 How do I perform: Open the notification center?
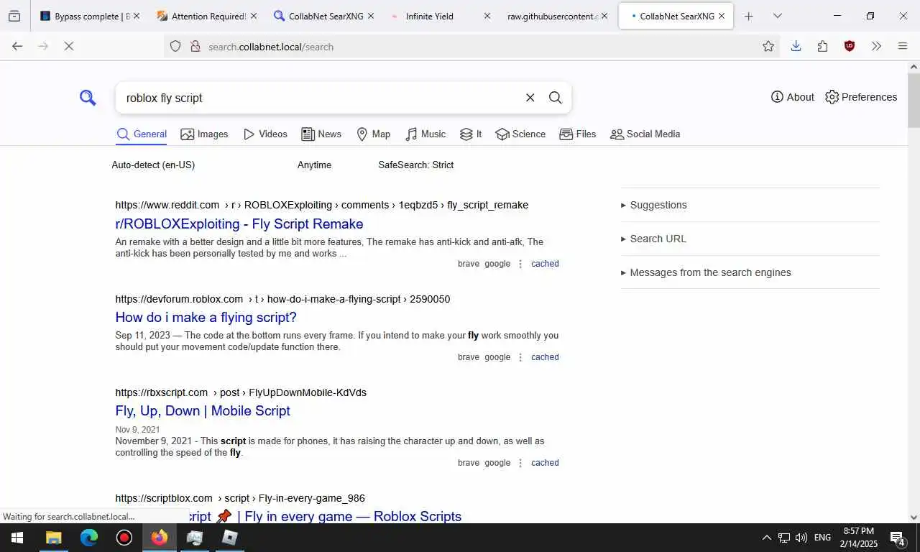pyautogui.click(x=897, y=538)
